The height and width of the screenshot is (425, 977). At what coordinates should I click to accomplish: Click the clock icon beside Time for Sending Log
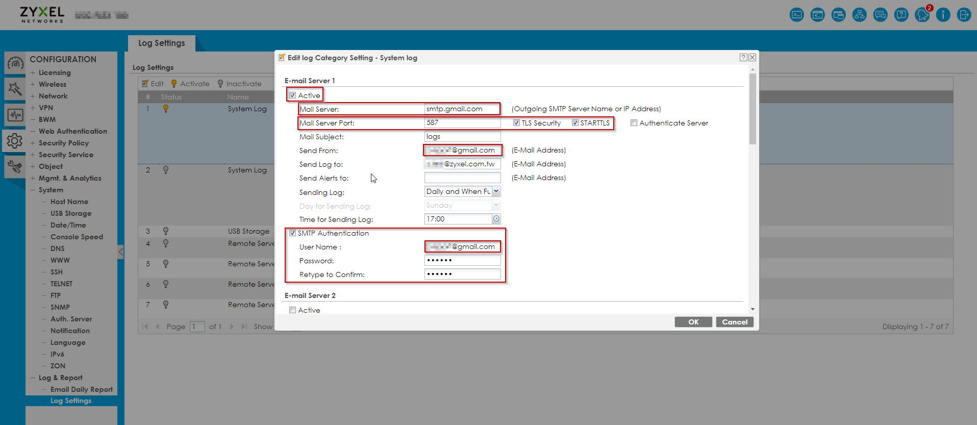click(496, 219)
